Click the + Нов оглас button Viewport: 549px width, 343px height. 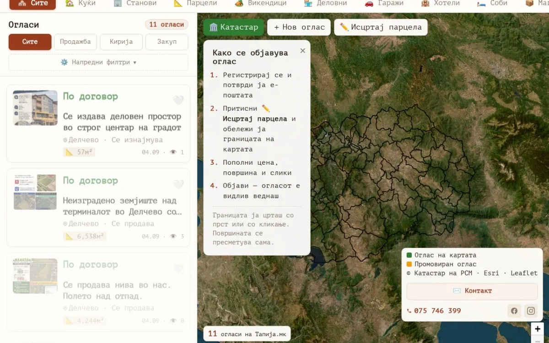click(299, 27)
